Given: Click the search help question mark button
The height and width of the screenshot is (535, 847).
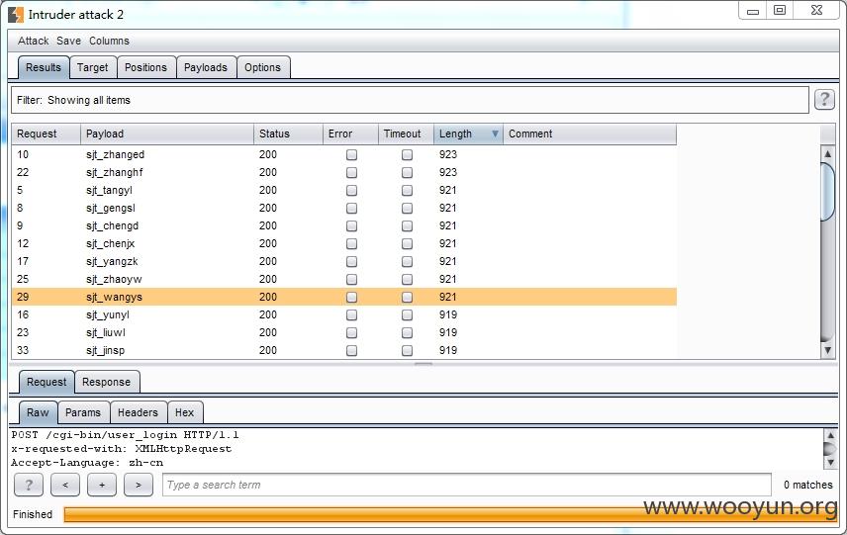Looking at the screenshot, I should (29, 485).
